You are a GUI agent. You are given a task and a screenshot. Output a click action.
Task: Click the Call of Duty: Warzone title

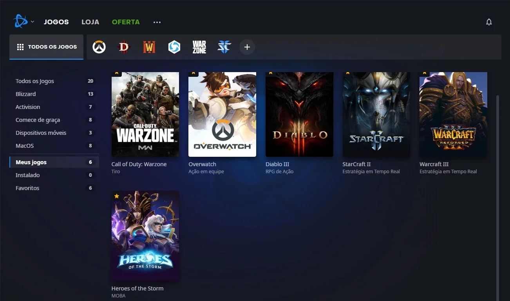(139, 164)
